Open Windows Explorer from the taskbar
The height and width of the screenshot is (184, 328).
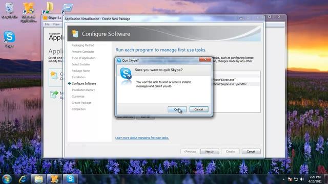(x=38, y=179)
